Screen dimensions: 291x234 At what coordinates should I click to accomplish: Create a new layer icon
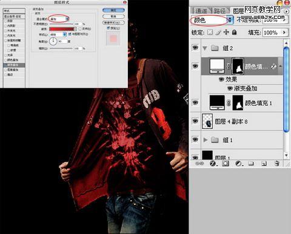tap(264, 163)
